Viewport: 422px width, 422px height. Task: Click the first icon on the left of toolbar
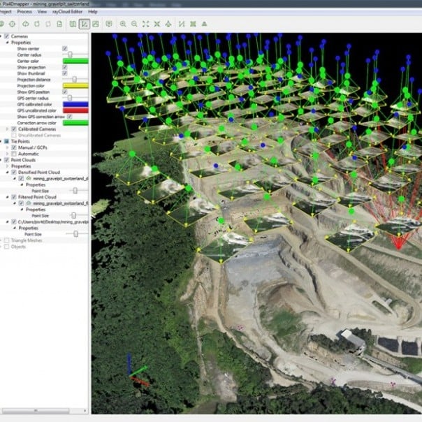pyautogui.click(x=3, y=24)
